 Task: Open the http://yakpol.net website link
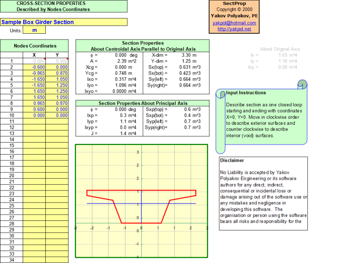(234, 29)
